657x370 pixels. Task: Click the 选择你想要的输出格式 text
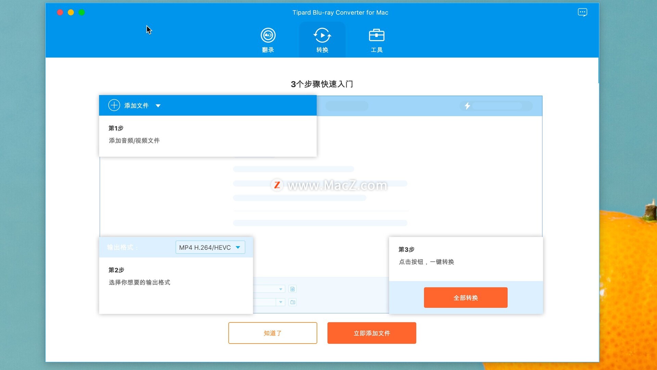click(x=139, y=282)
